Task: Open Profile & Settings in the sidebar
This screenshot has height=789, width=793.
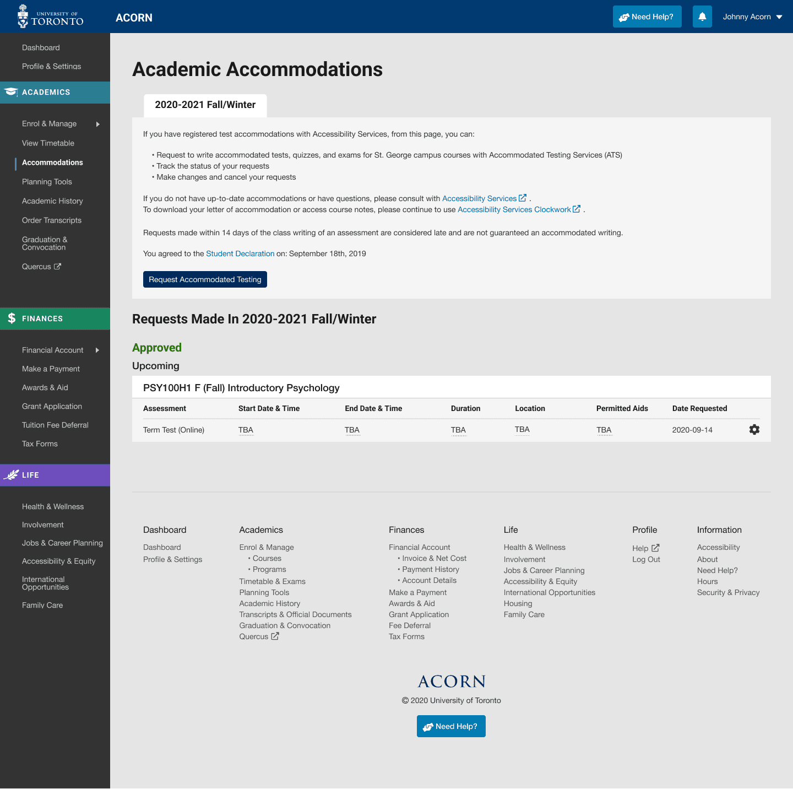Action: [51, 66]
